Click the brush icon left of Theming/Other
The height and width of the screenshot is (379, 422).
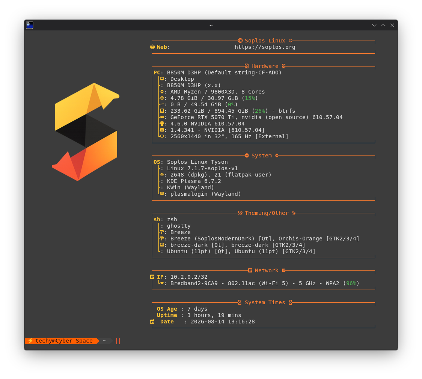click(240, 213)
